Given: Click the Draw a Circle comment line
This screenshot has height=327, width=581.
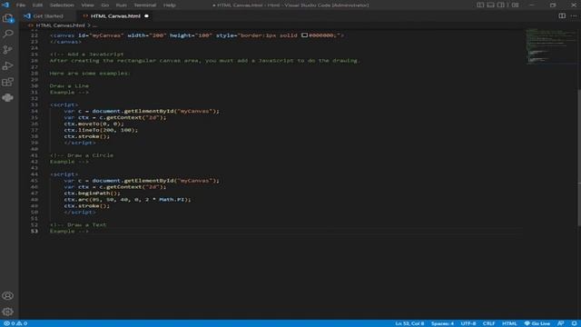Looking at the screenshot, I should (82, 155).
